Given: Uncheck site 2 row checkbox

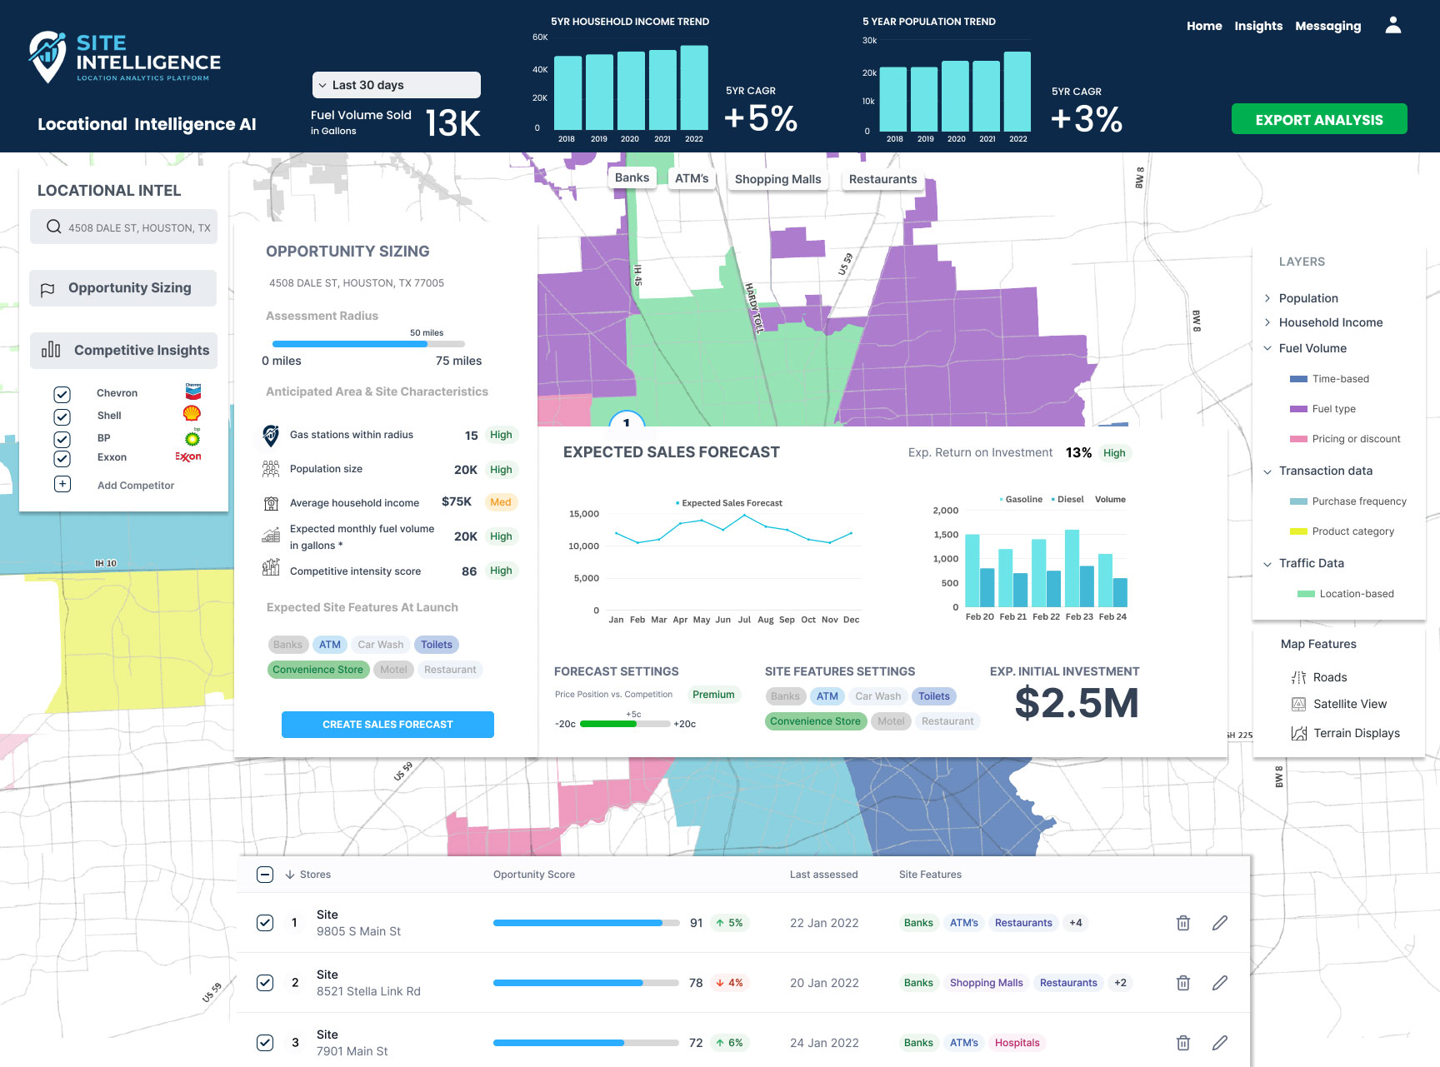Looking at the screenshot, I should click(x=265, y=983).
